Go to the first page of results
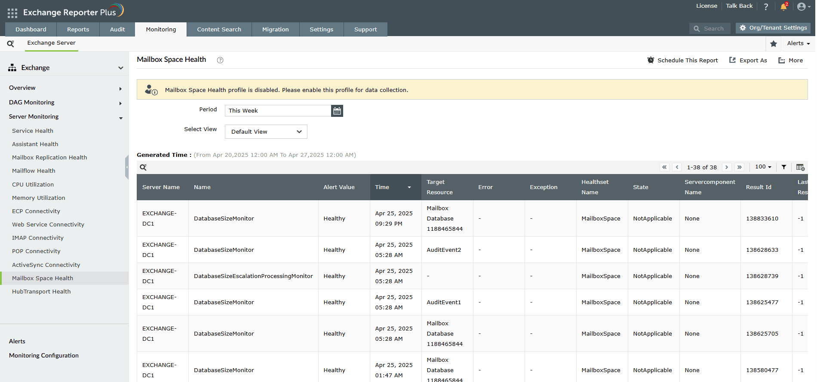Screen dimensions: 817x382 pos(664,167)
